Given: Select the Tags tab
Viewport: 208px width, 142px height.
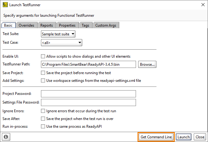Looking at the screenshot, I should (x=85, y=25).
